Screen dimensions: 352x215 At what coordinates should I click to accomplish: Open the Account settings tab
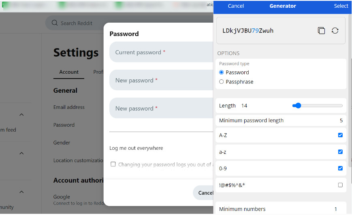69,72
